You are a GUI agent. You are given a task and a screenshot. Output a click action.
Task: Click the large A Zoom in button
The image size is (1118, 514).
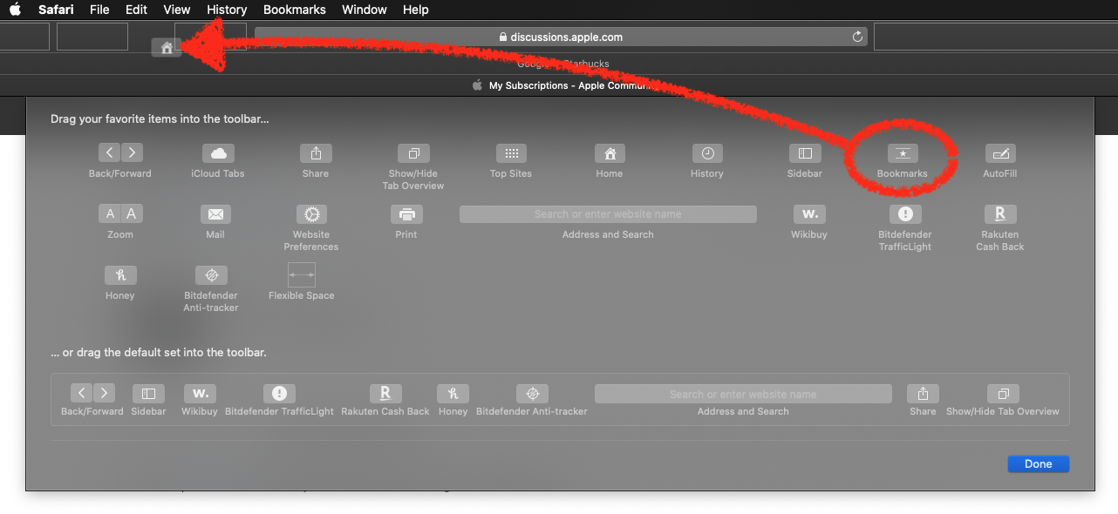(x=132, y=213)
